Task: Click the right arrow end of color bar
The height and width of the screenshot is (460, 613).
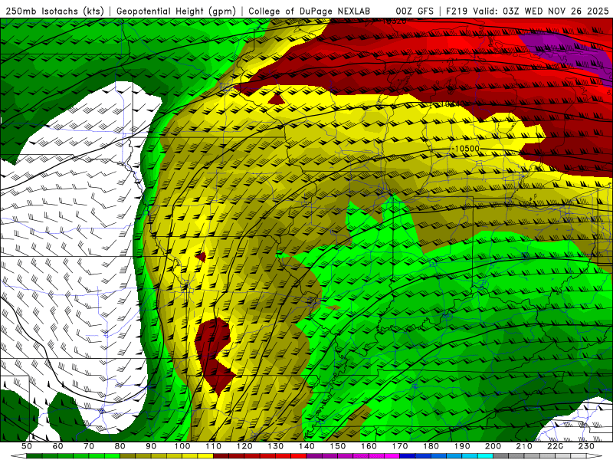Action: [x=595, y=455]
